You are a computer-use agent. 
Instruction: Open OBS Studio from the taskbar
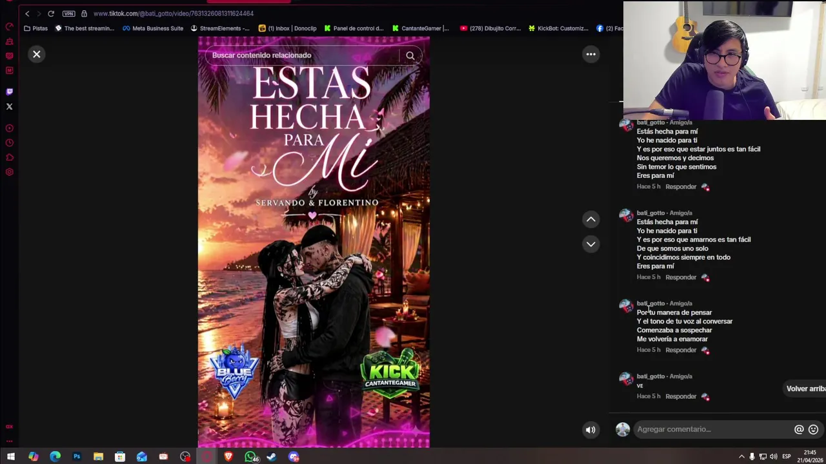click(185, 457)
